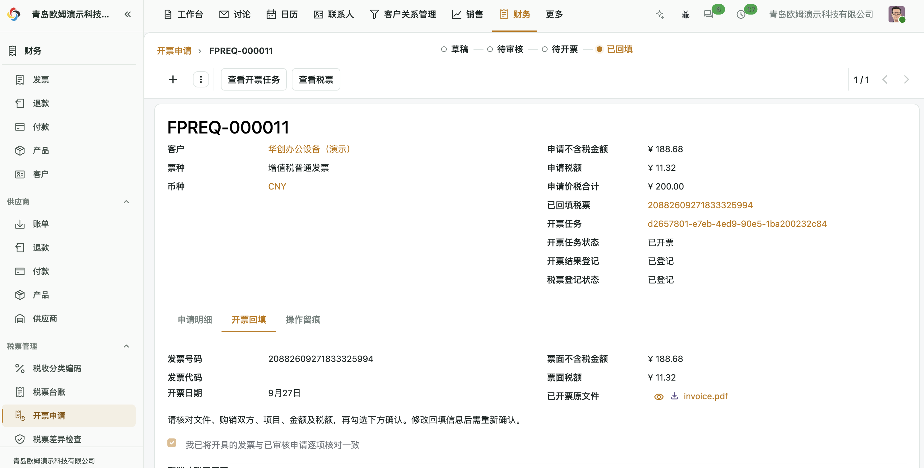
Task: Click the 查看税票 button
Action: pyautogui.click(x=316, y=79)
